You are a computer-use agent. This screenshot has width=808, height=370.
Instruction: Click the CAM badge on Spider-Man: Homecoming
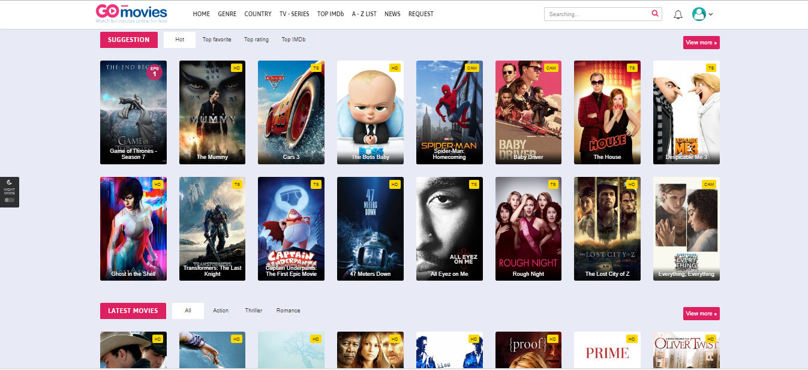click(x=471, y=68)
